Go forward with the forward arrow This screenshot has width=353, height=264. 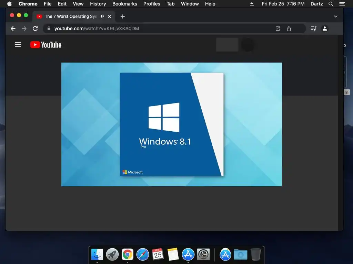pyautogui.click(x=24, y=29)
